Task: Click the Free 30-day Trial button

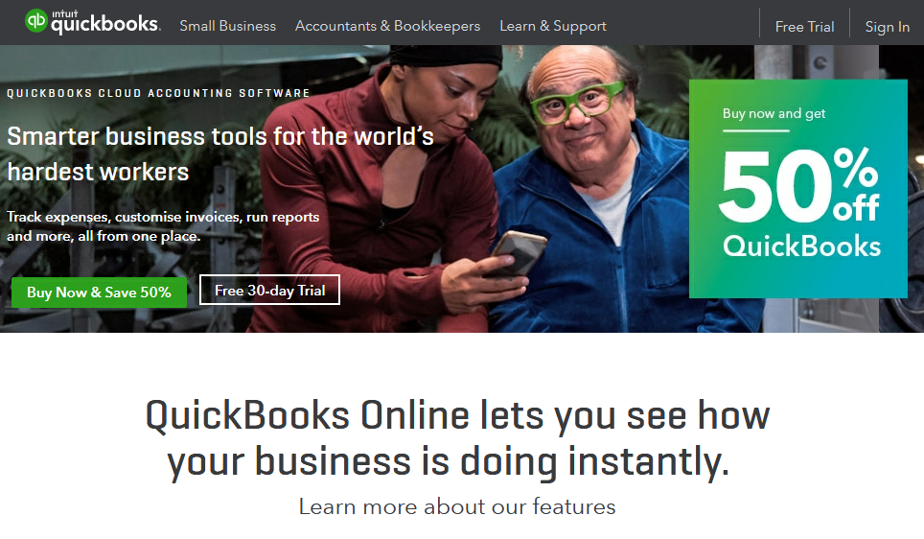Action: click(x=270, y=290)
